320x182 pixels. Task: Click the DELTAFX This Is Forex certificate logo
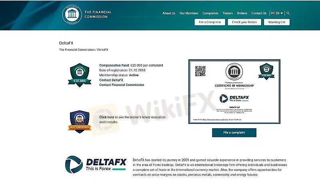click(234, 98)
